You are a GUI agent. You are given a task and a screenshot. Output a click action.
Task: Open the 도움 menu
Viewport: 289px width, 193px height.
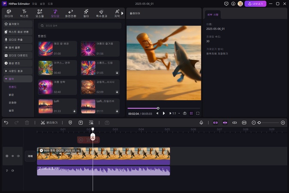50,4
